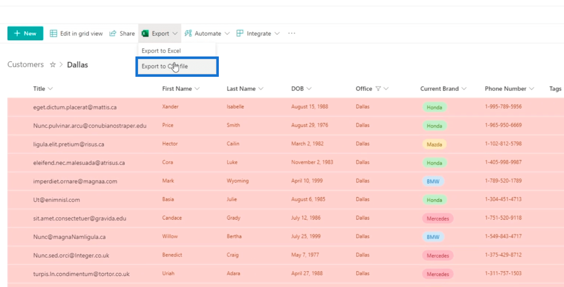The image size is (564, 287).
Task: Click the Excel icon on the Export button
Action: tap(145, 34)
